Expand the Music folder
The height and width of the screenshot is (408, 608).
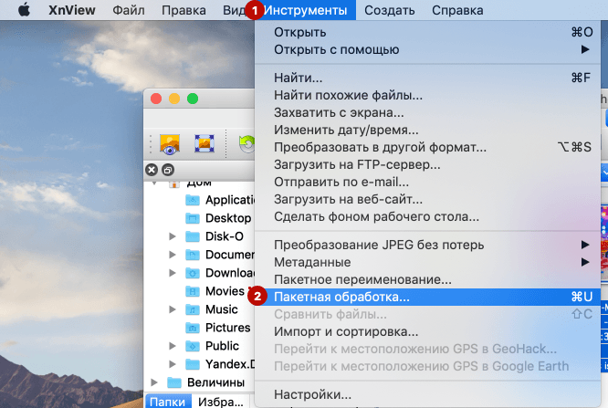click(x=173, y=309)
